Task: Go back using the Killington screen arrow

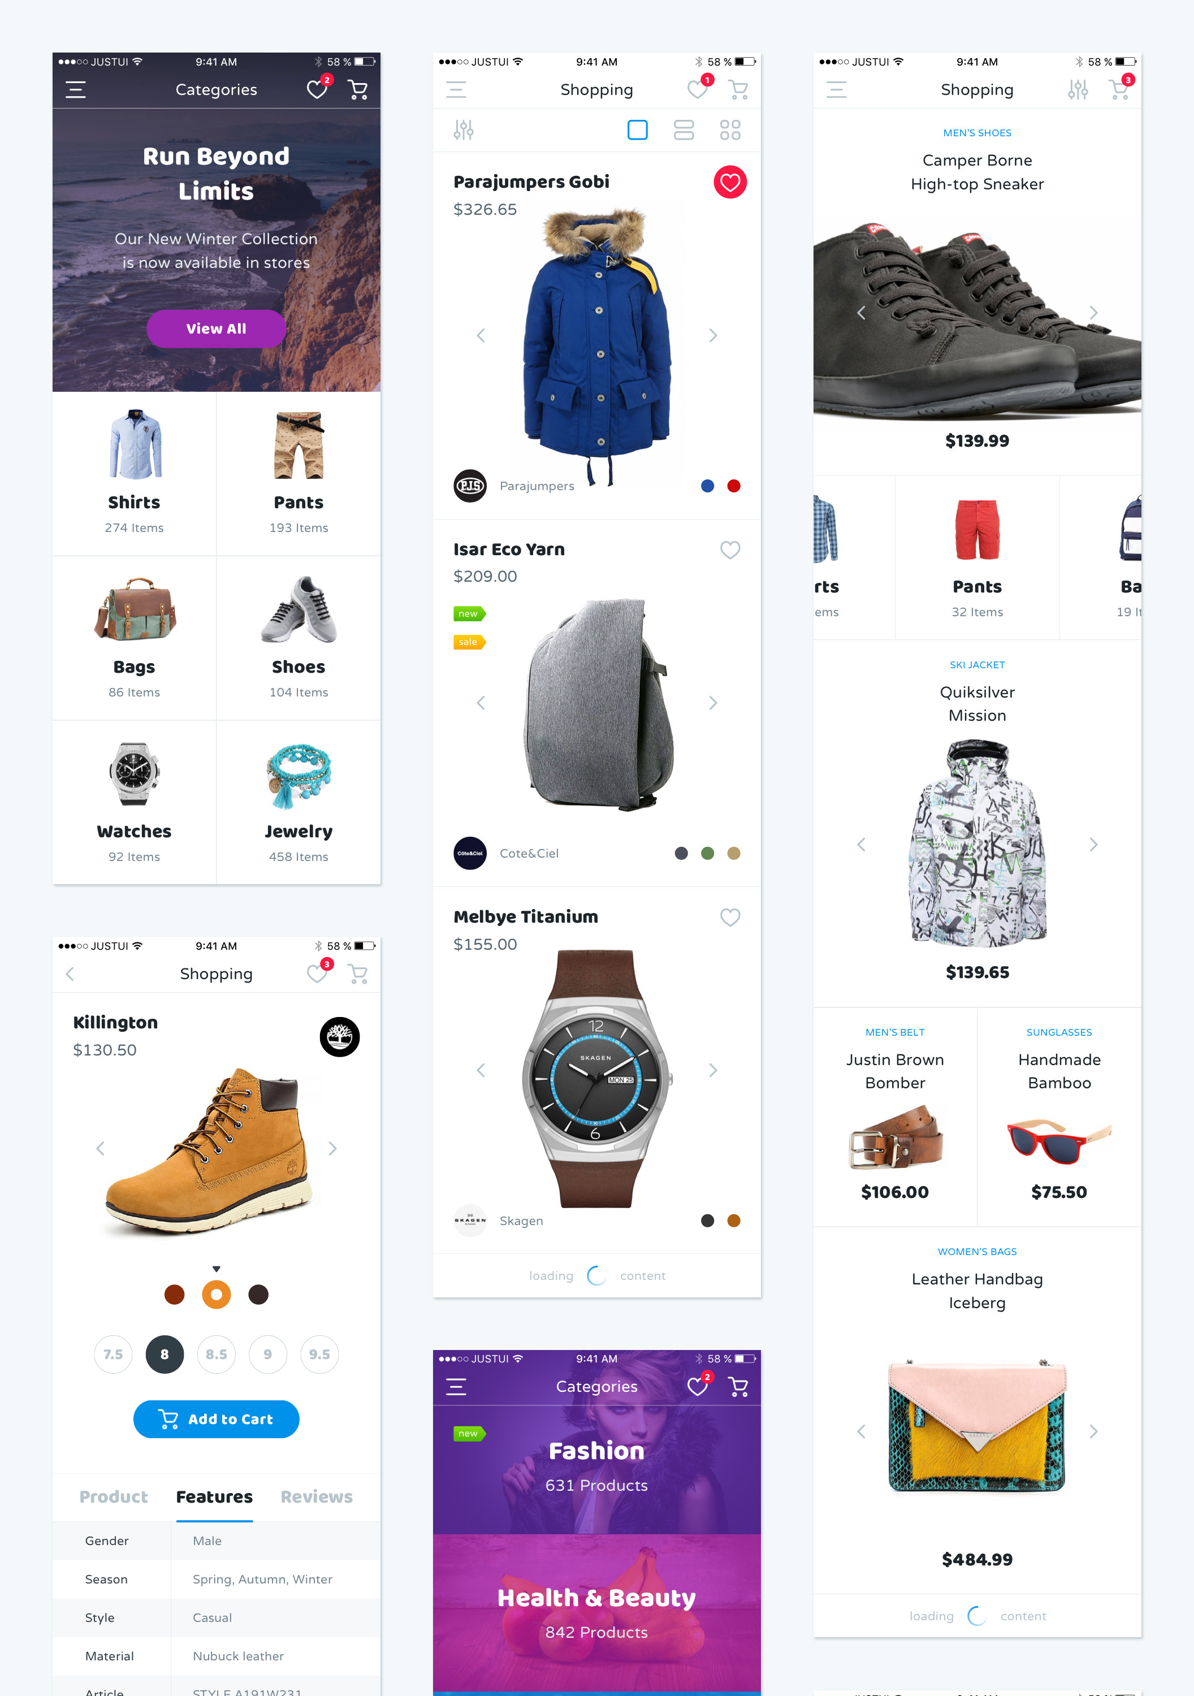Action: [70, 974]
